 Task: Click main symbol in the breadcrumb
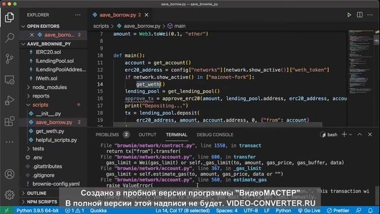click(177, 26)
